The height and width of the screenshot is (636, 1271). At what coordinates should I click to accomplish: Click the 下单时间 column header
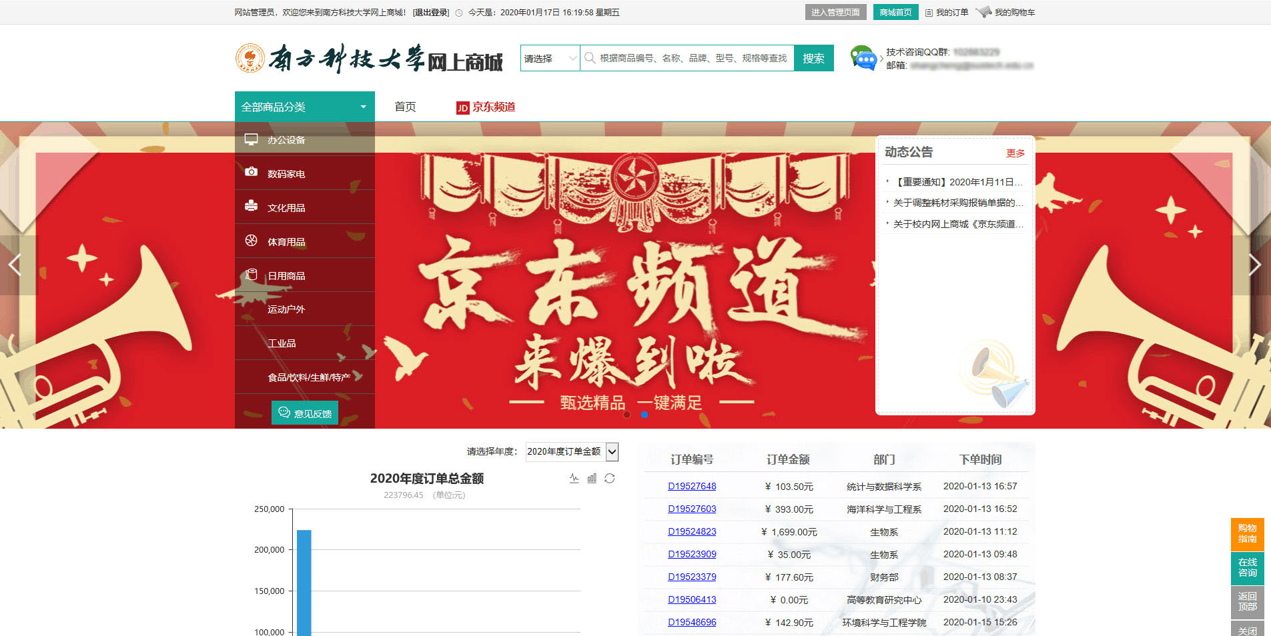980,459
